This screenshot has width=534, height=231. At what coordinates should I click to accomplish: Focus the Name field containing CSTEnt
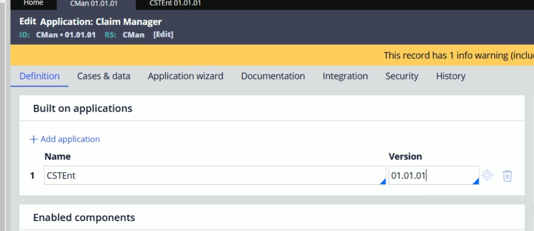tap(215, 175)
